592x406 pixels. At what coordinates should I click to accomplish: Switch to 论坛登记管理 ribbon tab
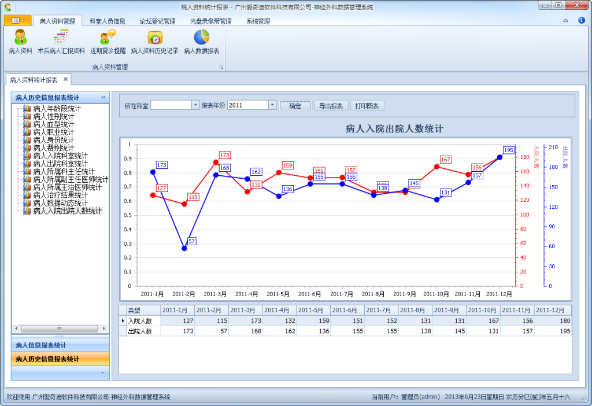coord(157,21)
